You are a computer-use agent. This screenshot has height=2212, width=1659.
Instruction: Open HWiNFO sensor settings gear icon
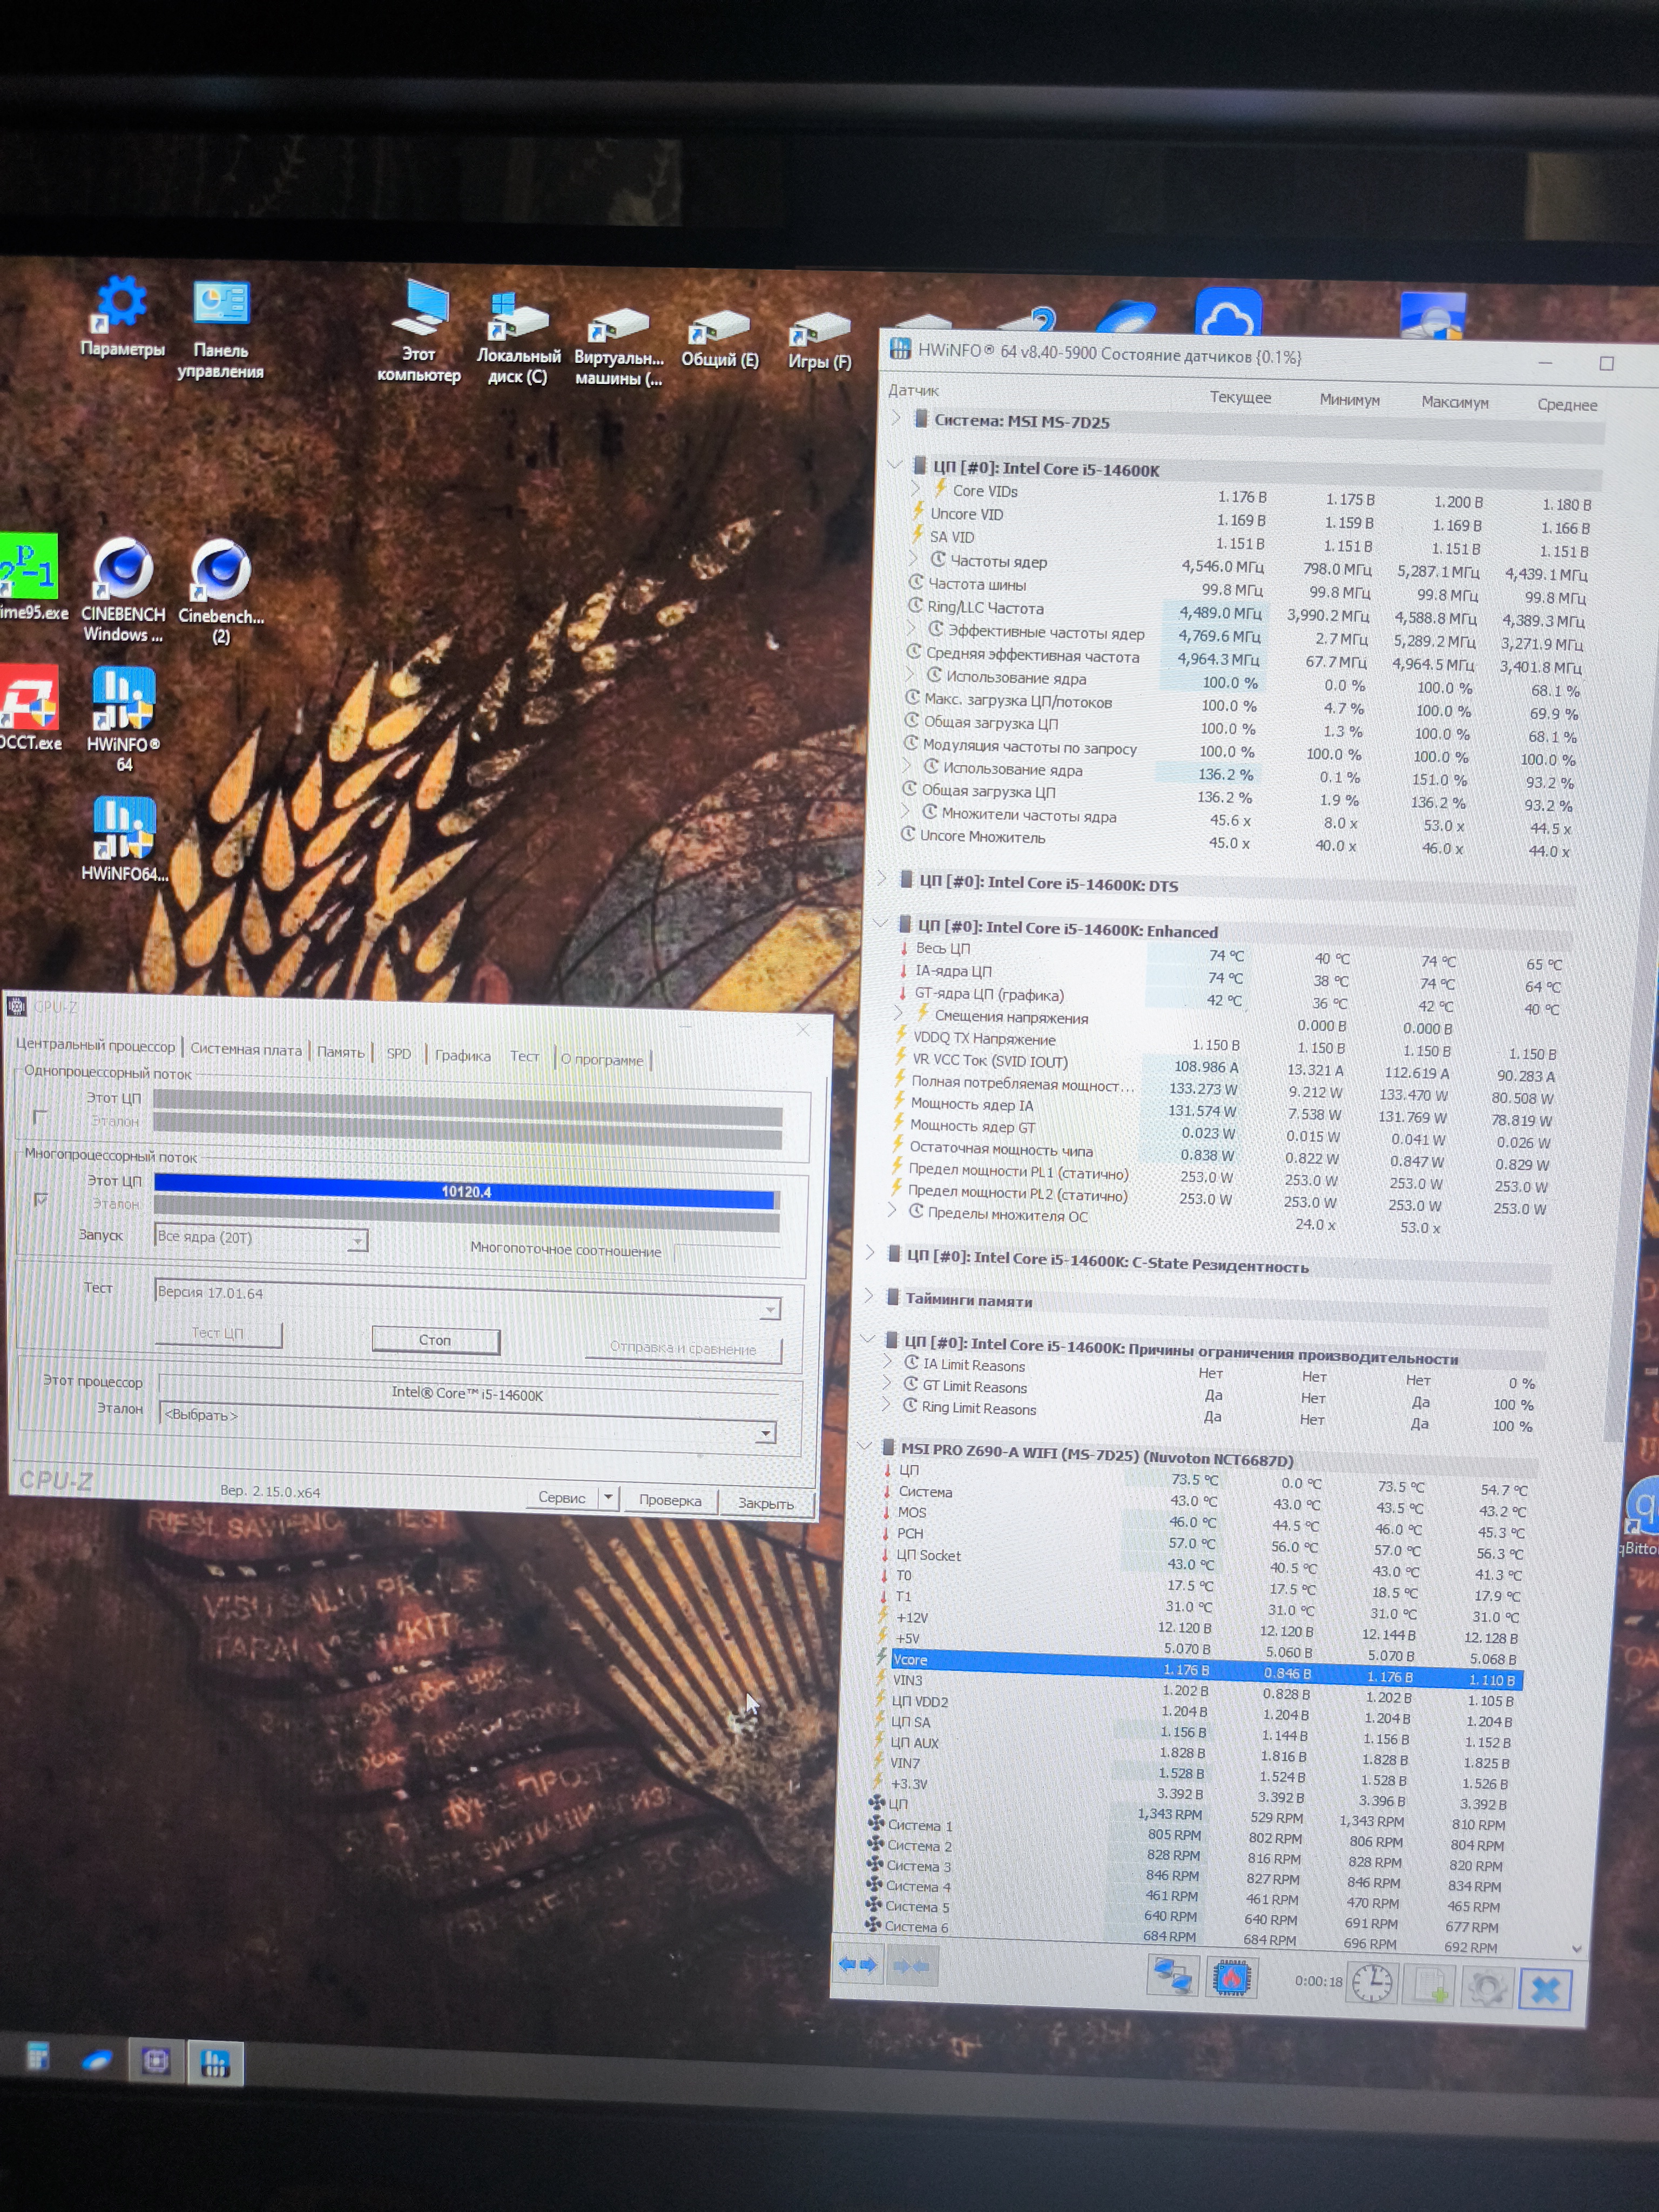[1486, 1987]
